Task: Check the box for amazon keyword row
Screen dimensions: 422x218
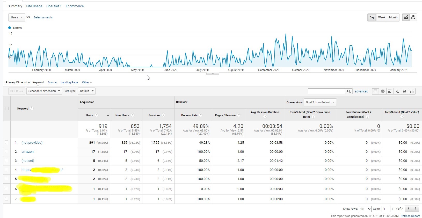Action: point(7,151)
